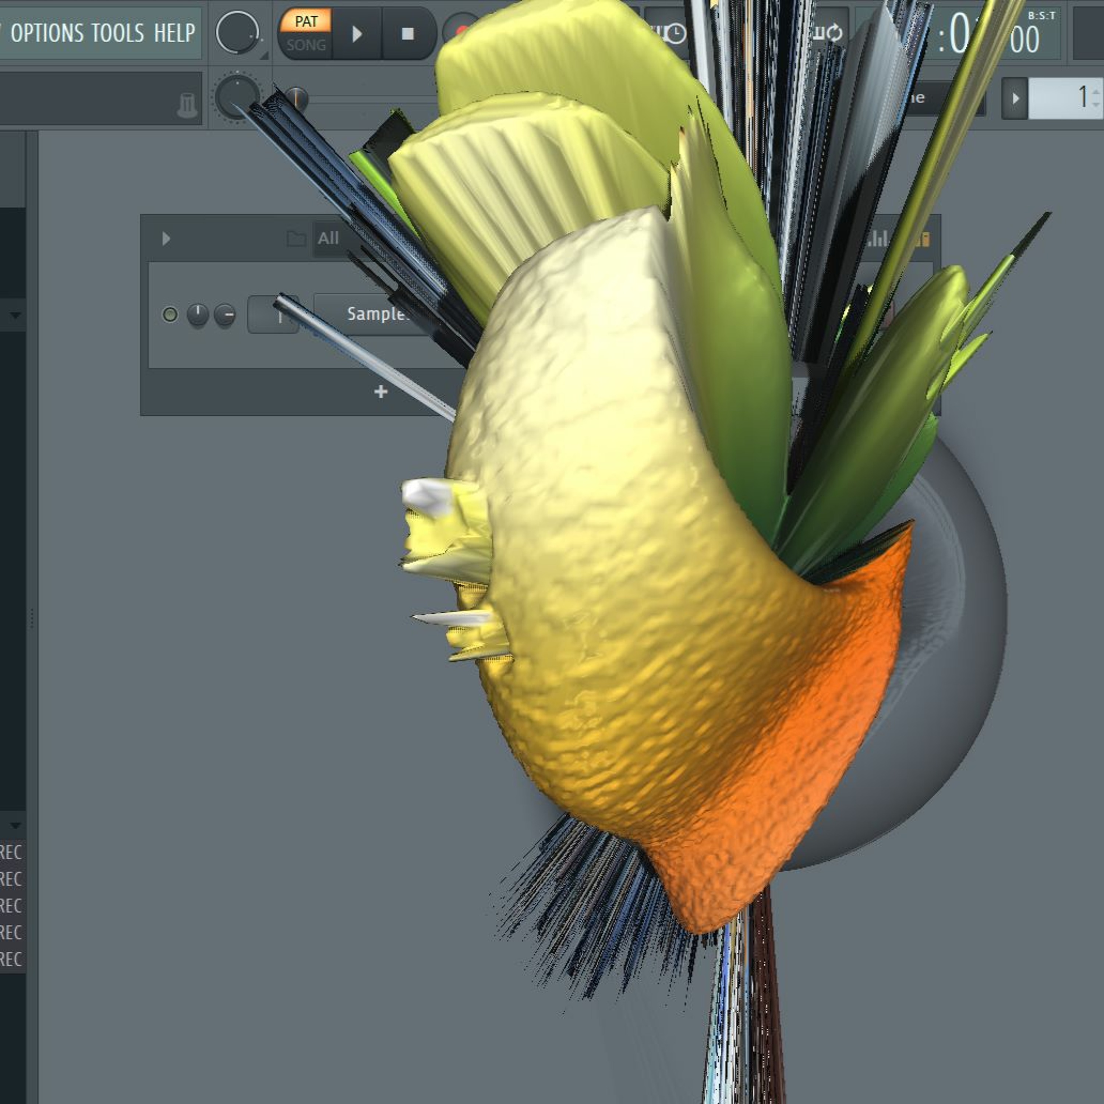Open the HELP menu
This screenshot has height=1104, width=1104.
point(174,33)
